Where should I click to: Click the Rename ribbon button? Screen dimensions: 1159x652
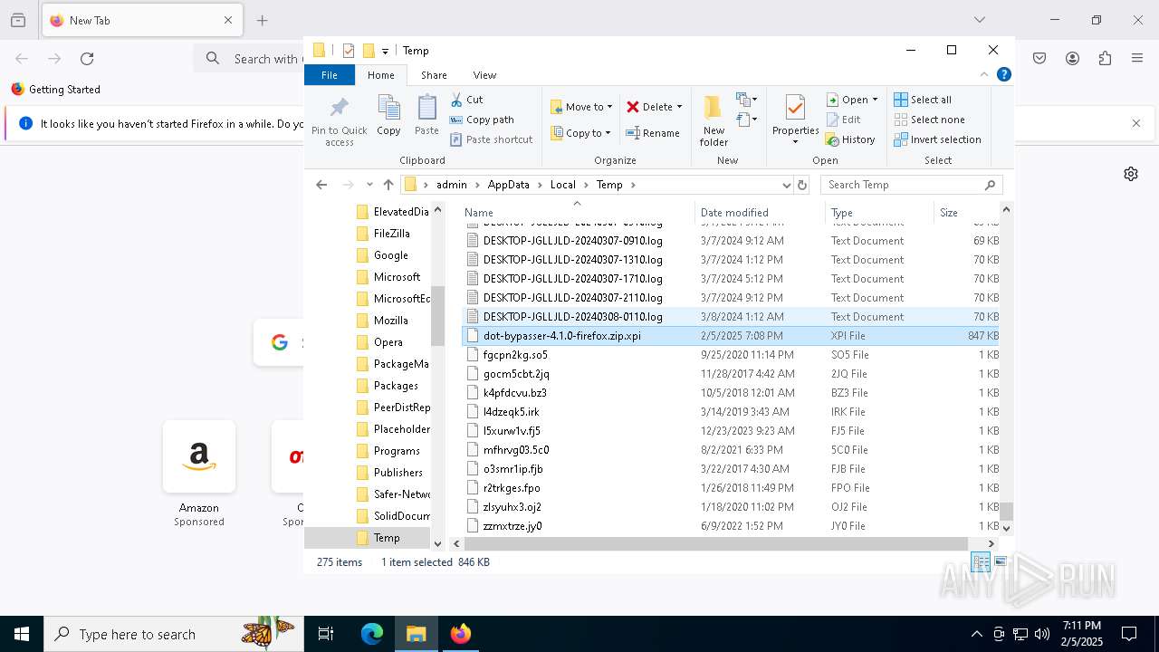tap(653, 133)
